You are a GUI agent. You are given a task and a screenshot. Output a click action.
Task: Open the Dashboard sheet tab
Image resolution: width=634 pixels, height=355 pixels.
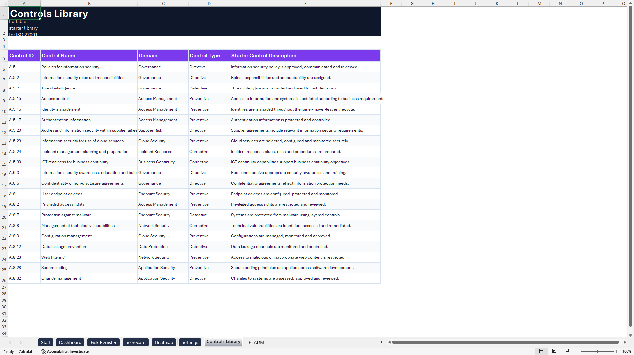[70, 342]
